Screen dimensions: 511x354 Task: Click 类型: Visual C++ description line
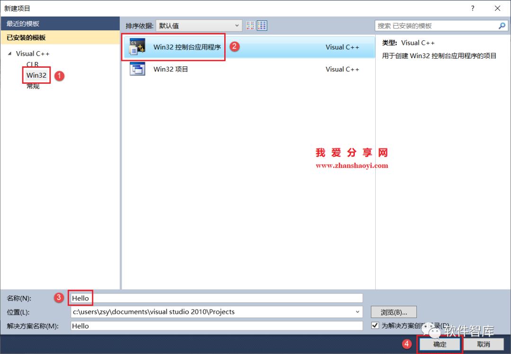click(408, 43)
